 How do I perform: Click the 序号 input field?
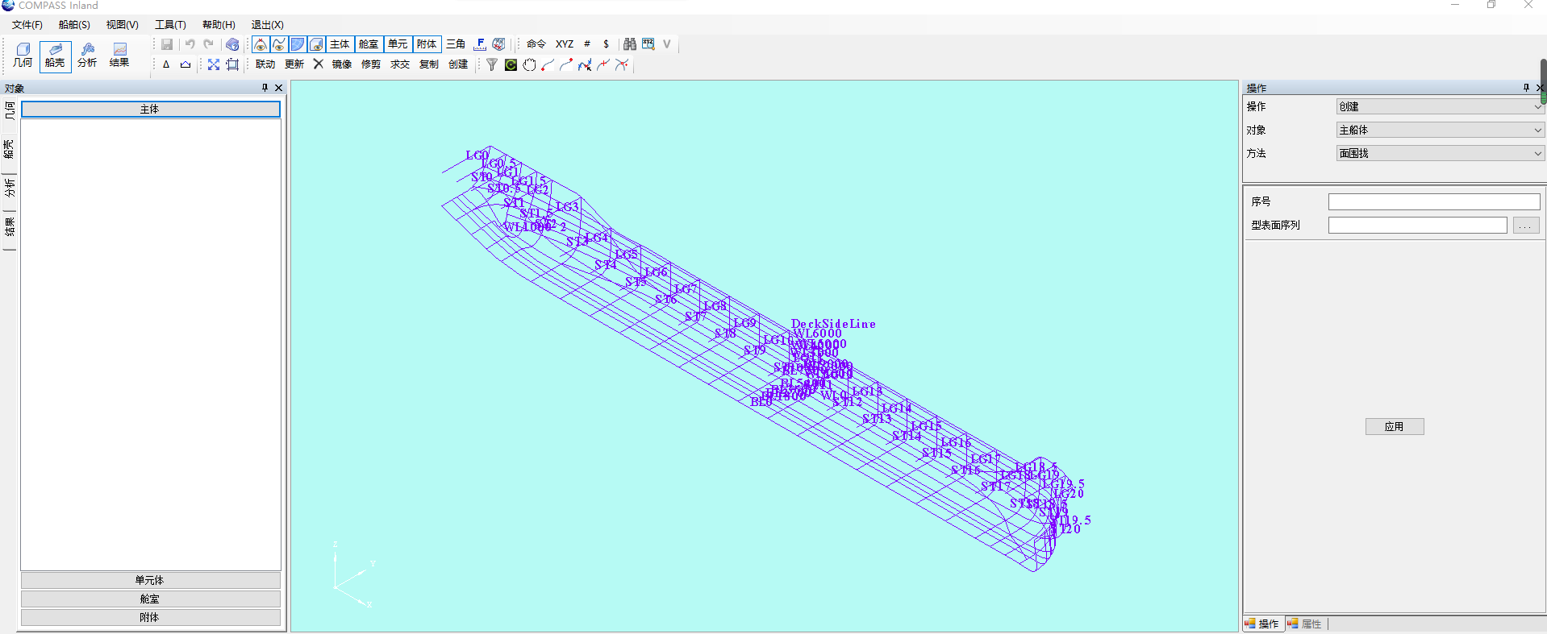coord(1433,201)
